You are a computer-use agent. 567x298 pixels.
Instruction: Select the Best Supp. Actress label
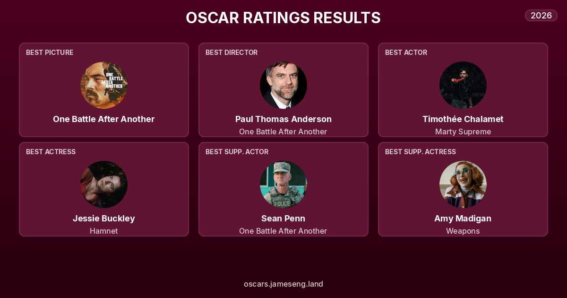tap(421, 152)
